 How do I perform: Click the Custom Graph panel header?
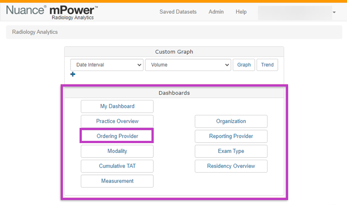coord(174,52)
